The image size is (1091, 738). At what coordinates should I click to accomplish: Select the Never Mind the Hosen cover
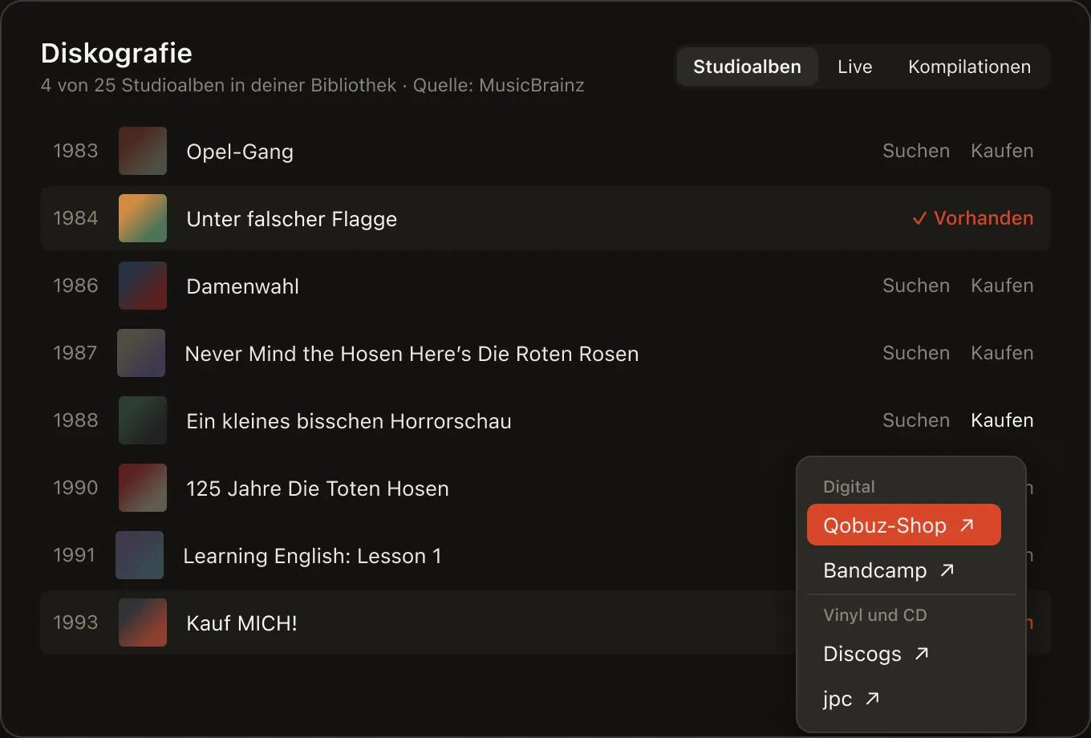141,353
